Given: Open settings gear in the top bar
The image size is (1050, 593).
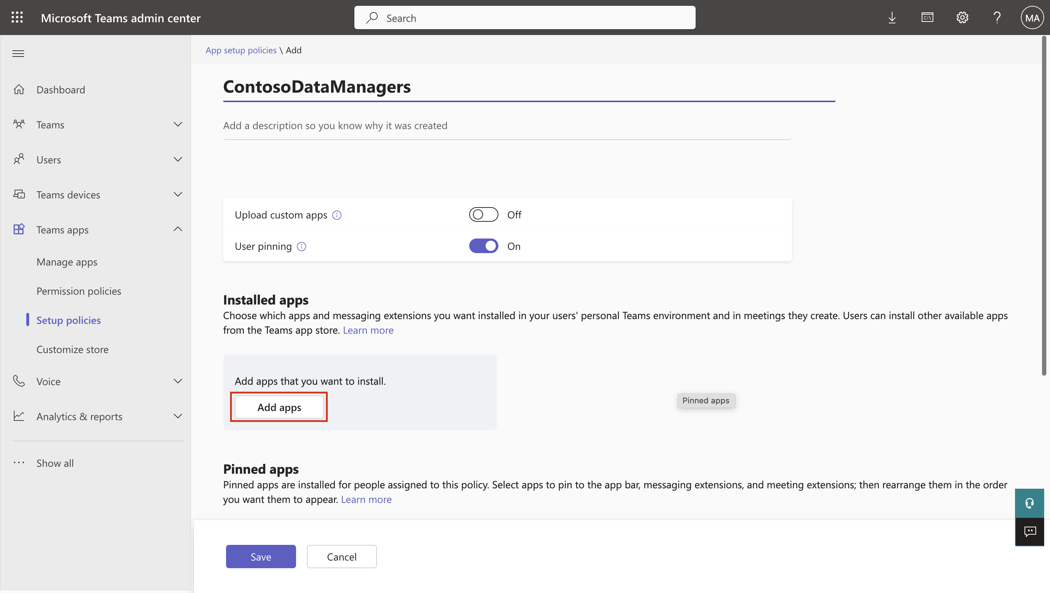Looking at the screenshot, I should click(962, 18).
